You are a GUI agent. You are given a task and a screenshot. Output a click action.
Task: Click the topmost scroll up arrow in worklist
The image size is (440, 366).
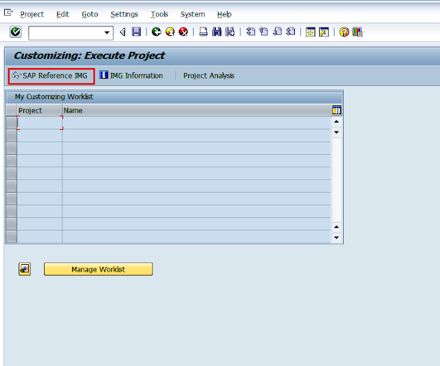click(x=336, y=122)
